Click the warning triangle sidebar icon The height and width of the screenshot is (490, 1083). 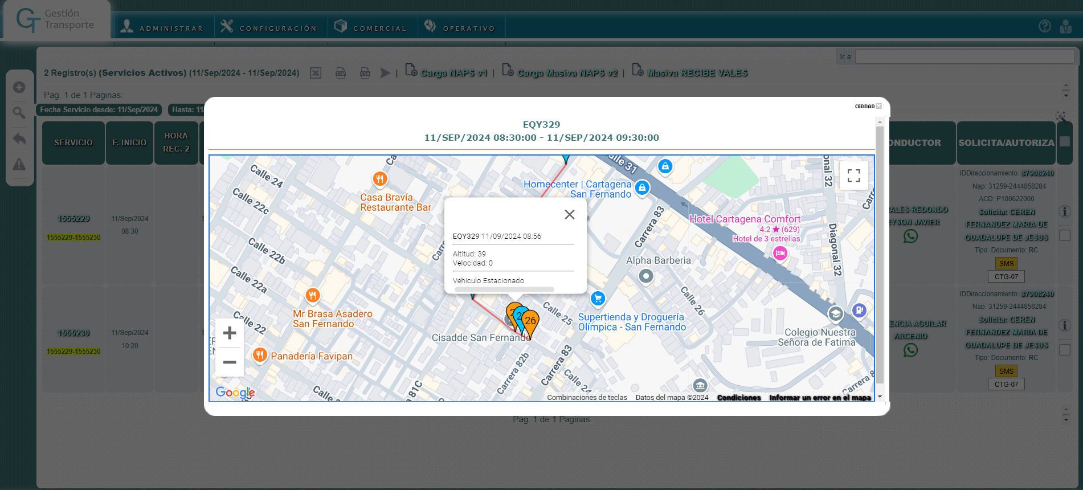click(19, 165)
